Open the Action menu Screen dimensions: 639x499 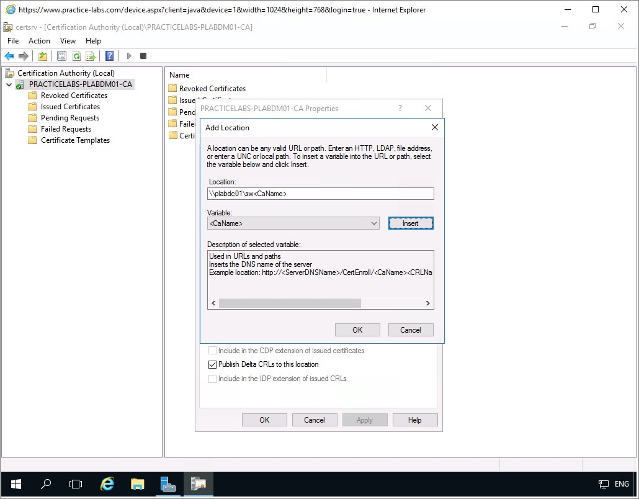39,41
